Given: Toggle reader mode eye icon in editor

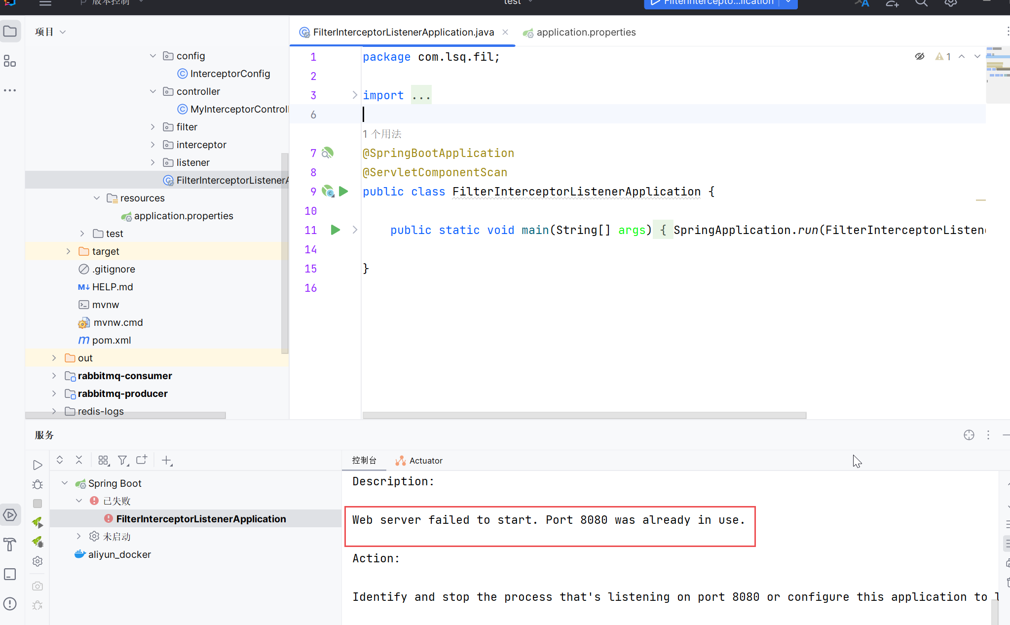Looking at the screenshot, I should pyautogui.click(x=920, y=56).
